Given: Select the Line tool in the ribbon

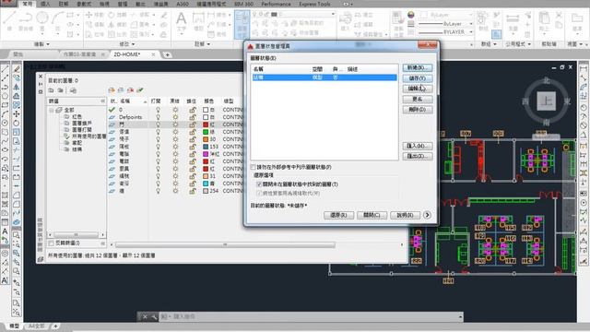Looking at the screenshot, I should point(9,20).
